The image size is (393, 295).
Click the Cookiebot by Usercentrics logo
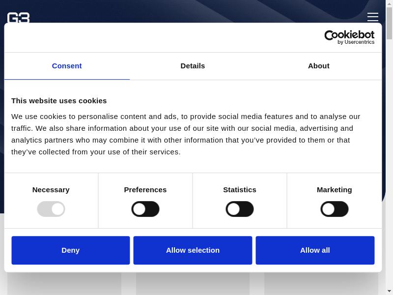349,37
